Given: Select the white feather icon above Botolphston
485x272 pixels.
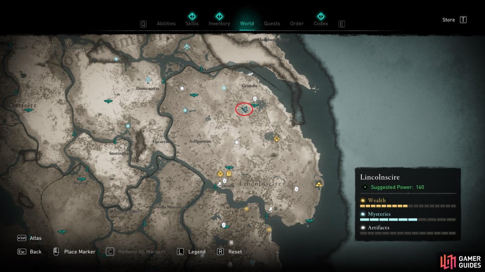Looking at the screenshot, I should coord(271,210).
